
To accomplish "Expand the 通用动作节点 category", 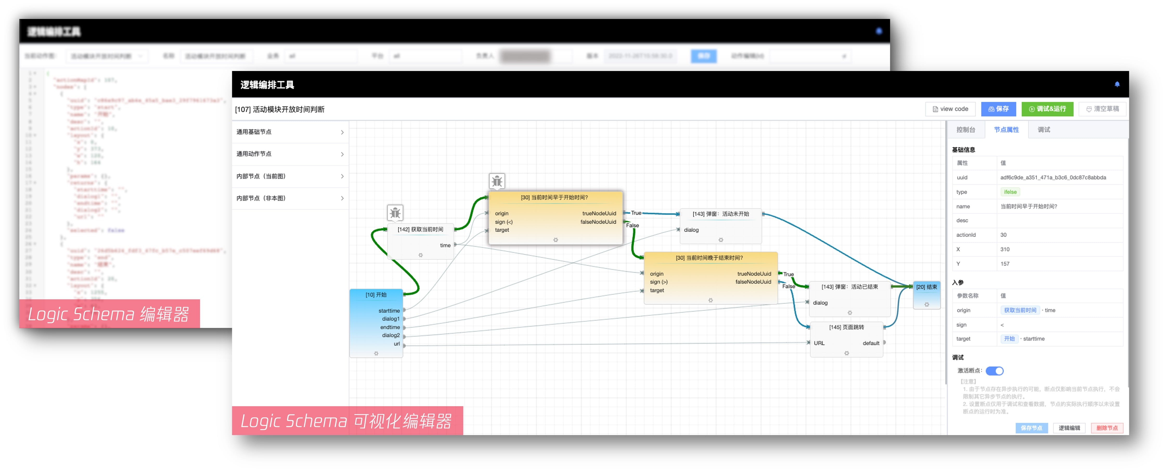I will click(290, 154).
